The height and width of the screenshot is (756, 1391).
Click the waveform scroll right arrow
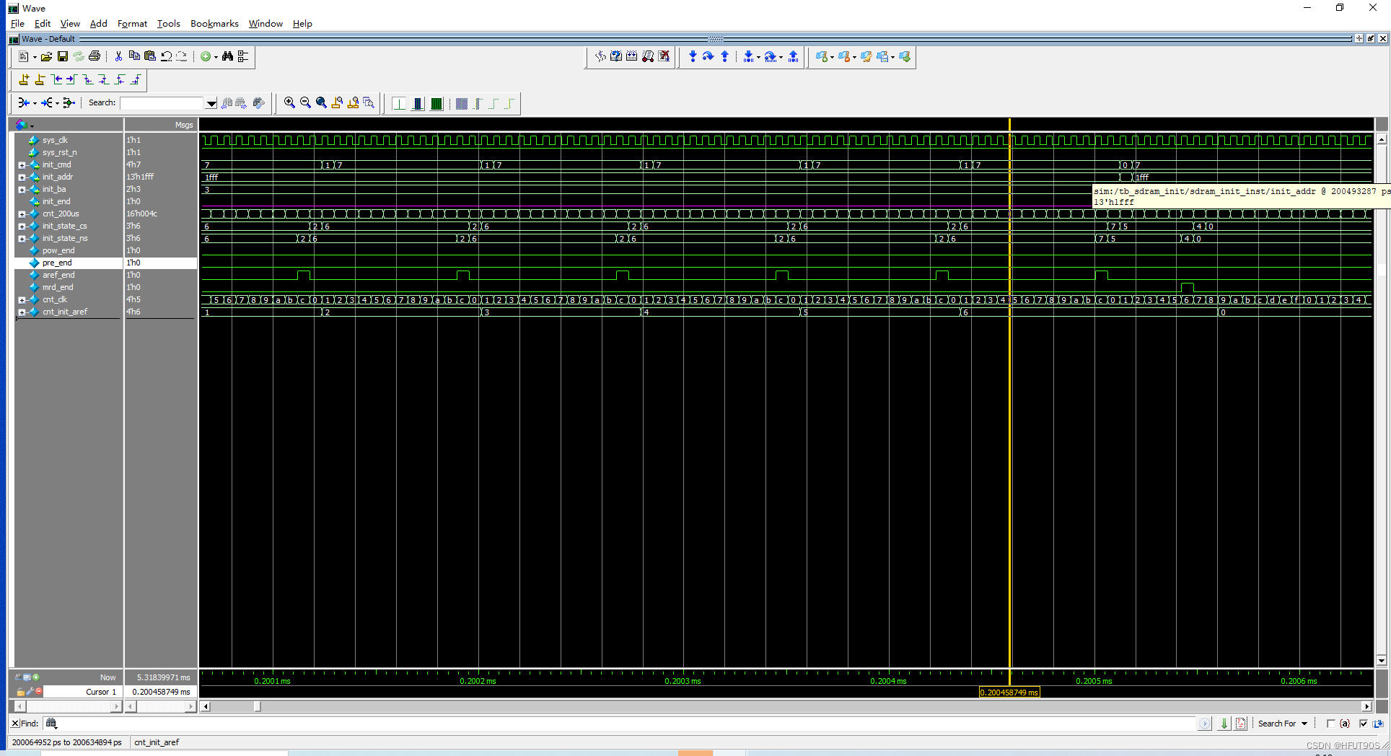[1366, 707]
